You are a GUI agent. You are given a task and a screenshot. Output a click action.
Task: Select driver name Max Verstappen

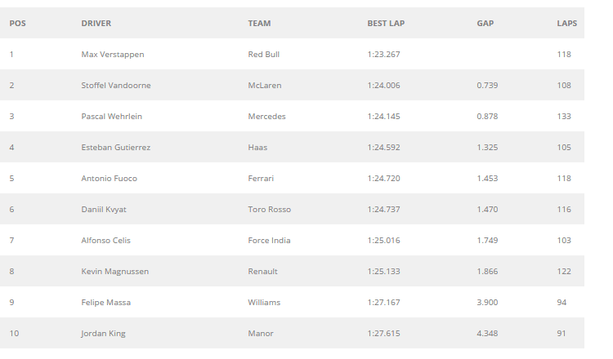coord(113,55)
